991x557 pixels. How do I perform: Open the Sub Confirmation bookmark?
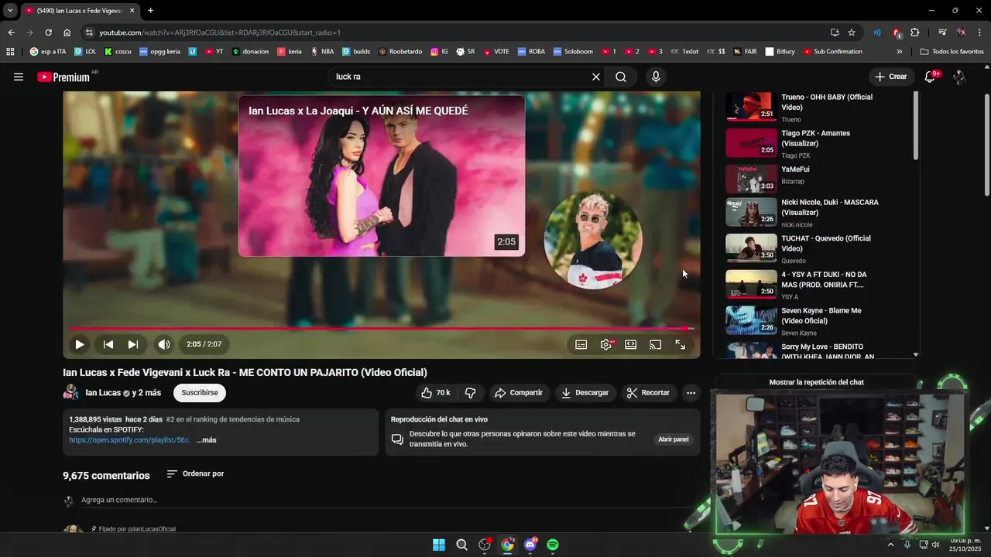pos(832,52)
